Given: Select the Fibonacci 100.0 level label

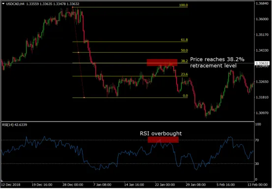Looking at the screenshot, I should (x=183, y=5).
